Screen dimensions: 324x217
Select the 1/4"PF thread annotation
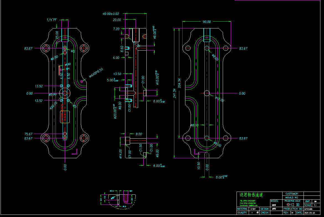pos(51,20)
